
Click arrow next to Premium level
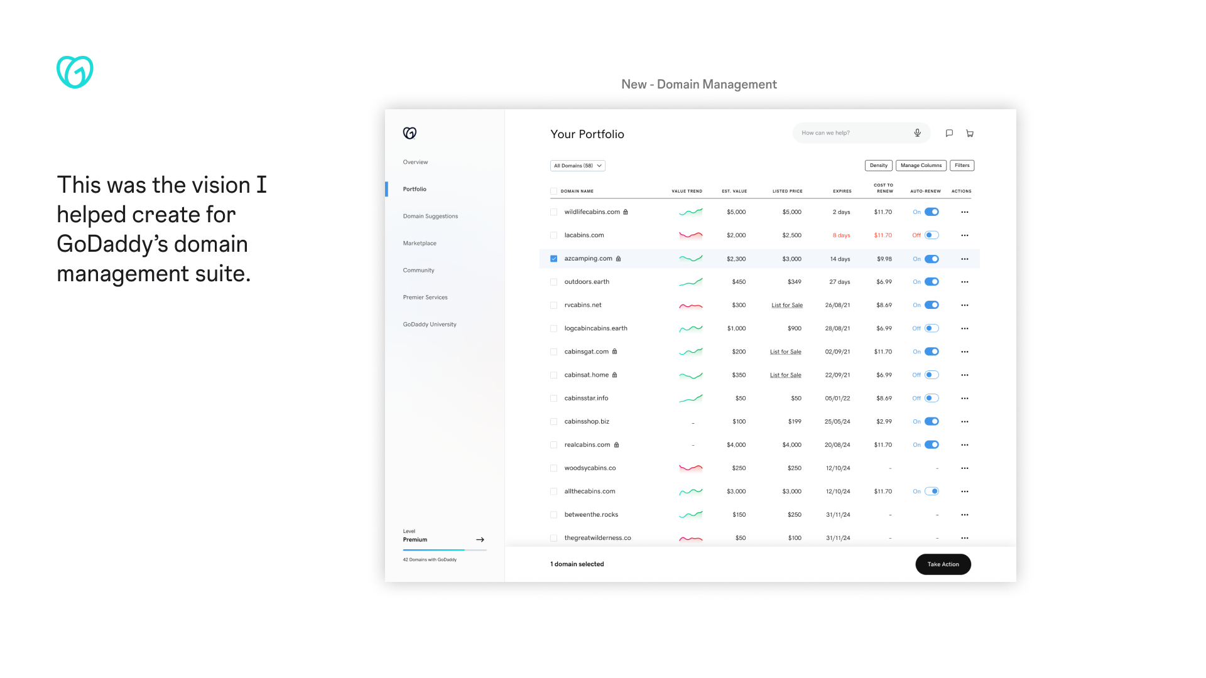(x=480, y=540)
